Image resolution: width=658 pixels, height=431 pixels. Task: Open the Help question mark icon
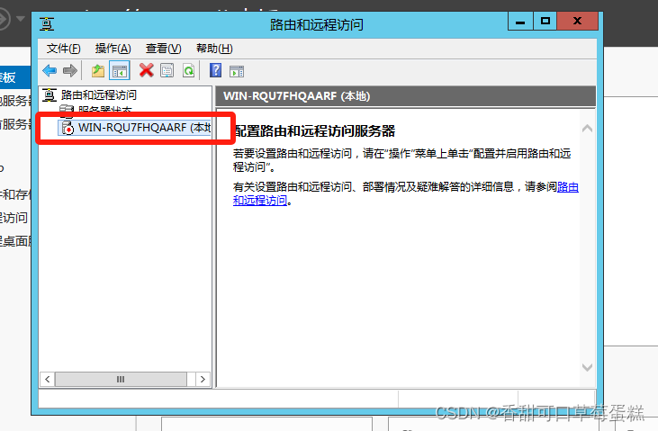pyautogui.click(x=215, y=70)
